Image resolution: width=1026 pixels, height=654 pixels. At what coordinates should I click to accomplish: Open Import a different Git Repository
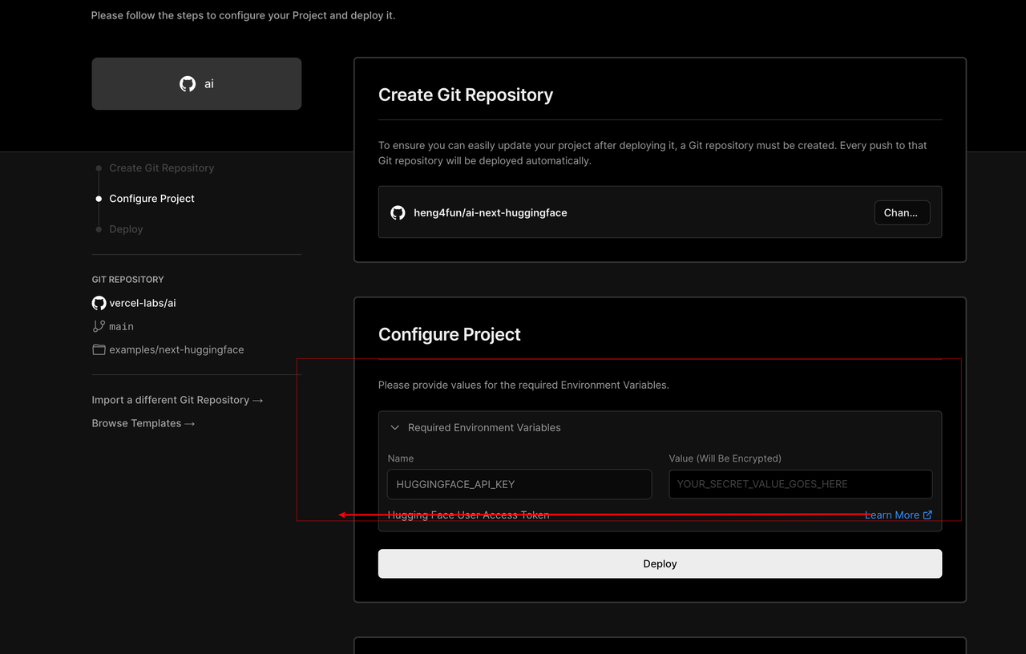177,400
